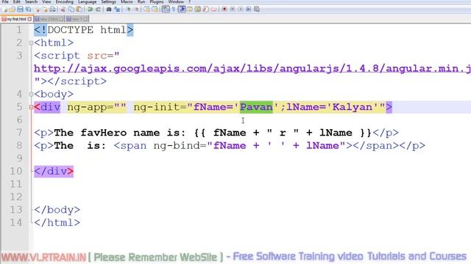Click the Close All toolbar icon
This screenshot has width=471, height=264.
point(45,10)
